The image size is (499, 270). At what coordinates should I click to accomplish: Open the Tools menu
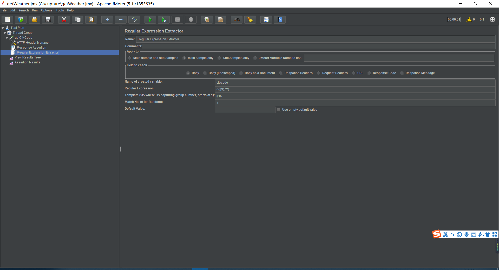60,10
